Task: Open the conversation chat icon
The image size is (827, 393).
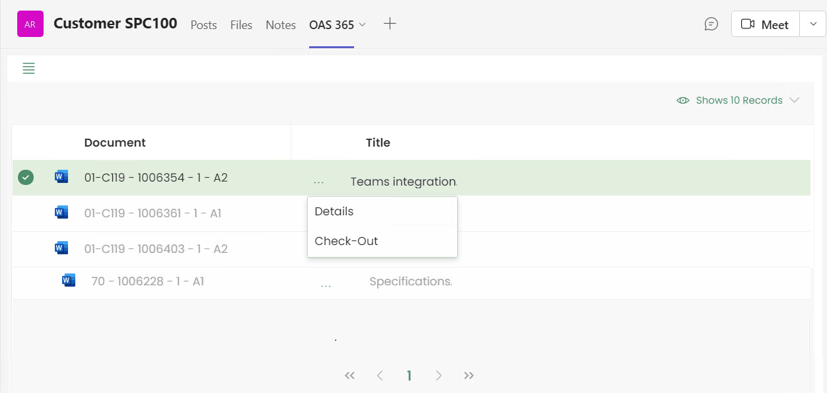Action: coord(711,24)
